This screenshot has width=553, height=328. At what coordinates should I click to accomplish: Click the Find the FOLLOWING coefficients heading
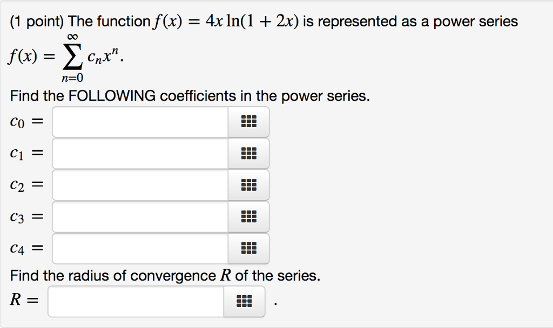pyautogui.click(x=162, y=96)
